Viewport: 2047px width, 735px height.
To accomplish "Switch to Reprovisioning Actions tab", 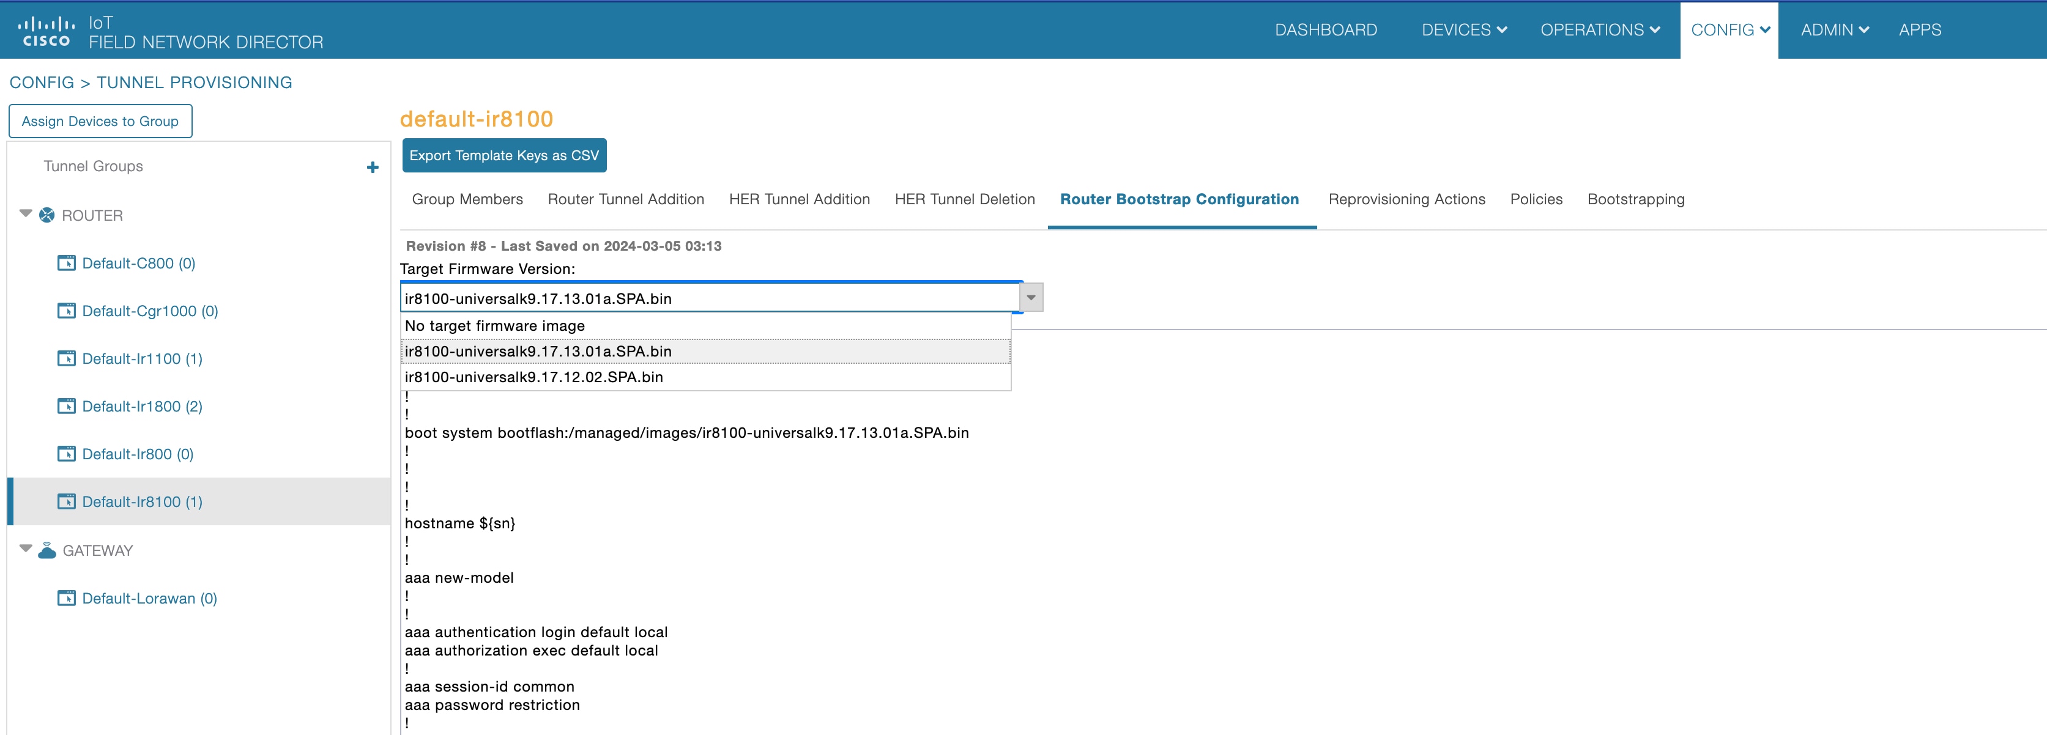I will (1406, 199).
